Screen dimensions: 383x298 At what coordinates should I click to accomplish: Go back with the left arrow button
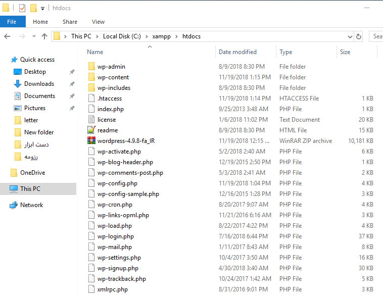(x=8, y=36)
